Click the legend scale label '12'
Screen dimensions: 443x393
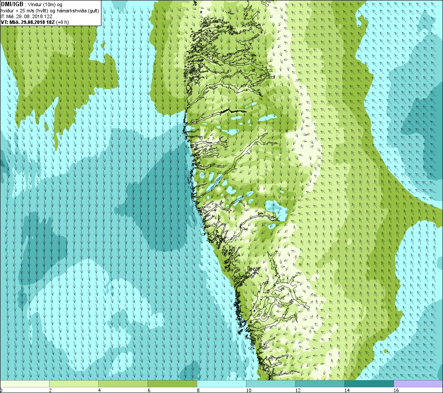tap(298, 390)
